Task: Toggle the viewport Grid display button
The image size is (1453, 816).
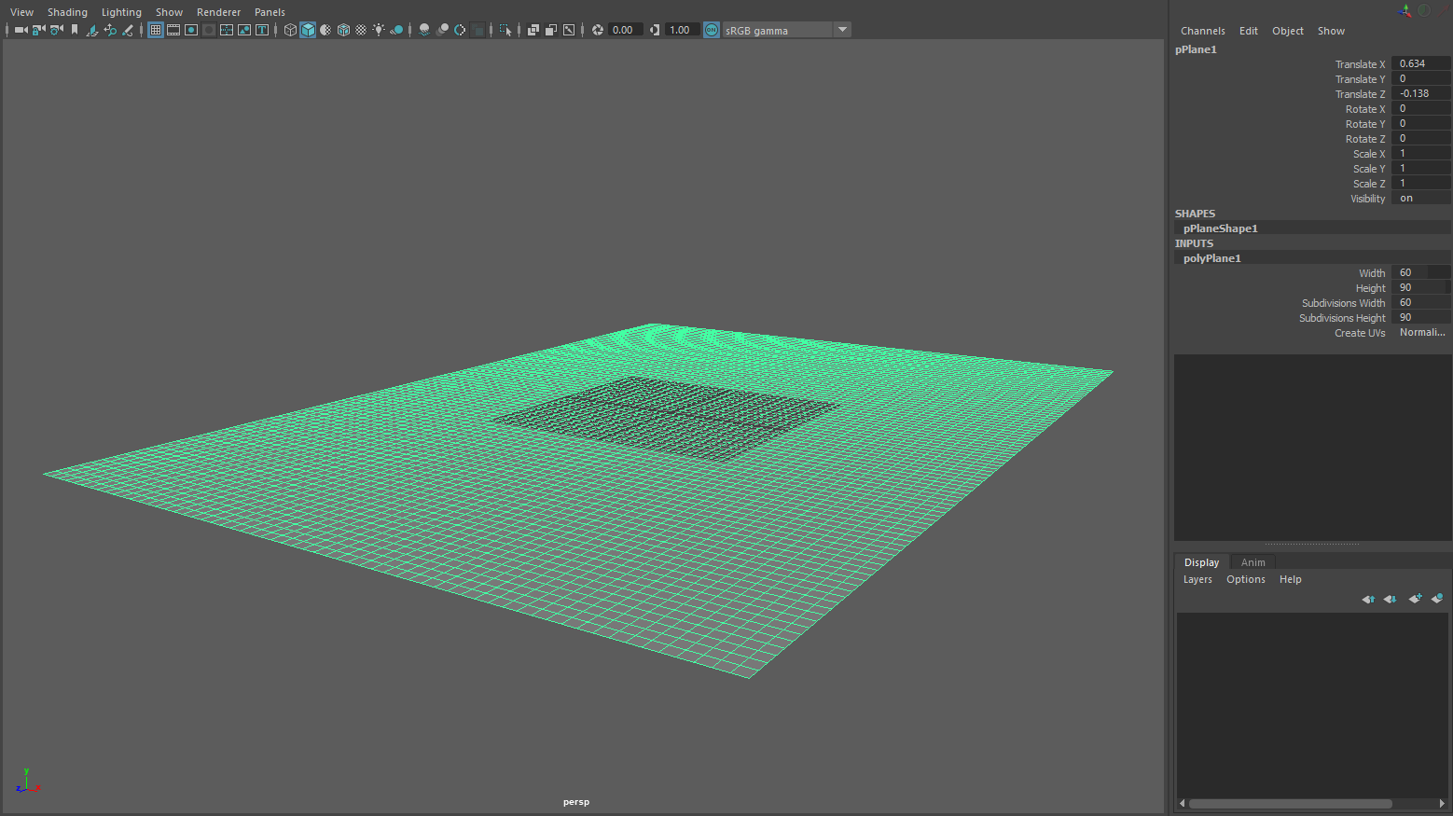Action: (x=156, y=30)
